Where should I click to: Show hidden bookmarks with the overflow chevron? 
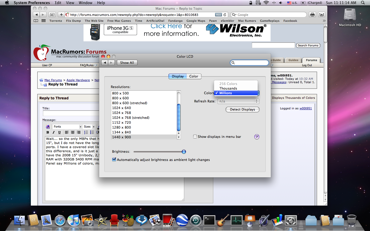[324, 21]
